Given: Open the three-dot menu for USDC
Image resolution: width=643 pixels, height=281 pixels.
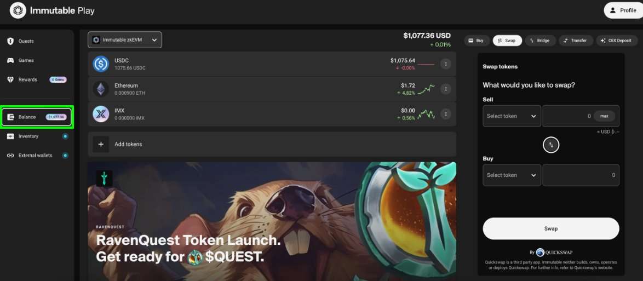Looking at the screenshot, I should 446,64.
